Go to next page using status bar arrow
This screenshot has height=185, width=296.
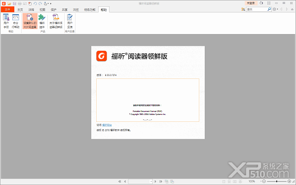[x=155, y=182]
